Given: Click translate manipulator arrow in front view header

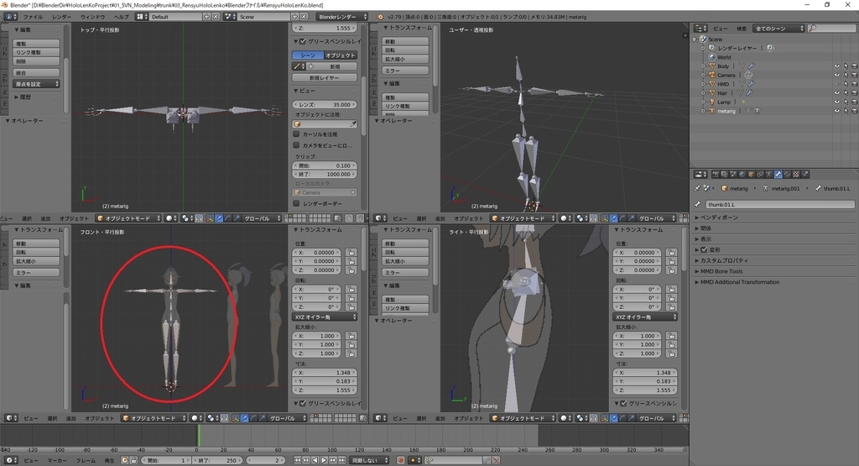Looking at the screenshot, I should point(244,418).
